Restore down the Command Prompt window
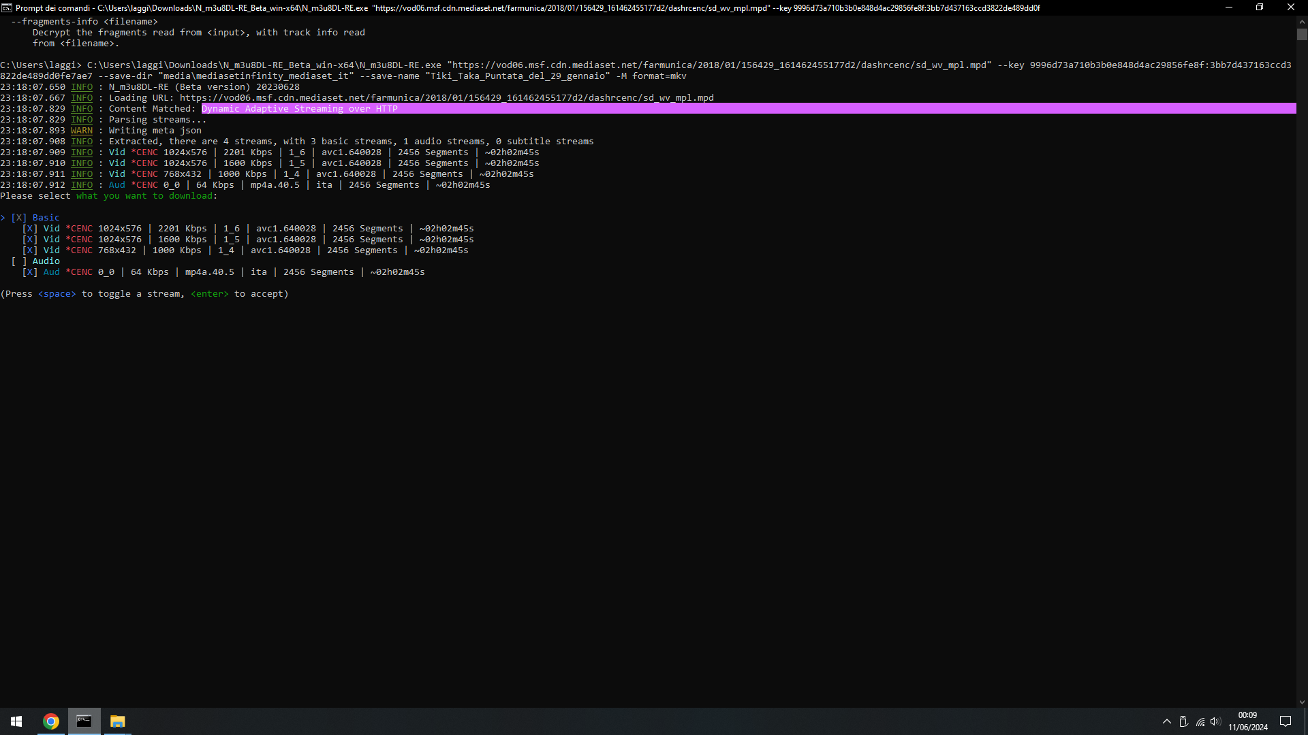 [x=1260, y=7]
